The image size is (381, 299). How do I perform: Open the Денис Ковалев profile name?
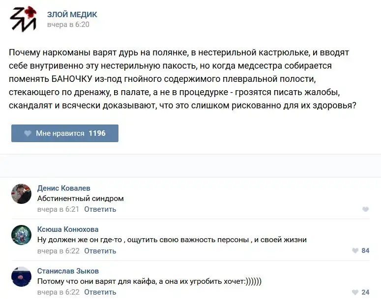tap(64, 188)
